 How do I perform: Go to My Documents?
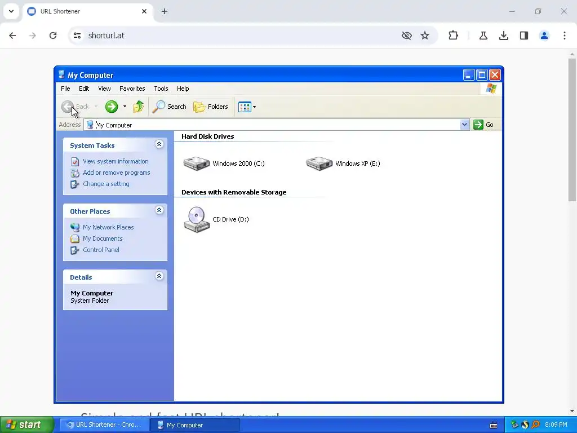[103, 238]
